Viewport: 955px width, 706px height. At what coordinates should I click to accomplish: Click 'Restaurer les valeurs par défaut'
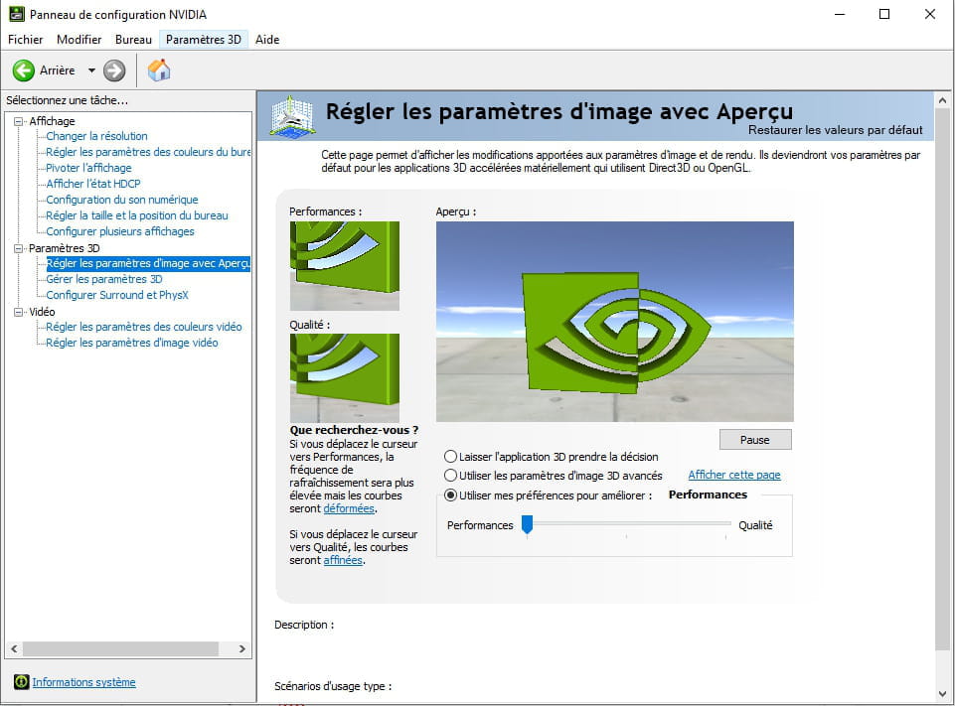click(x=835, y=130)
